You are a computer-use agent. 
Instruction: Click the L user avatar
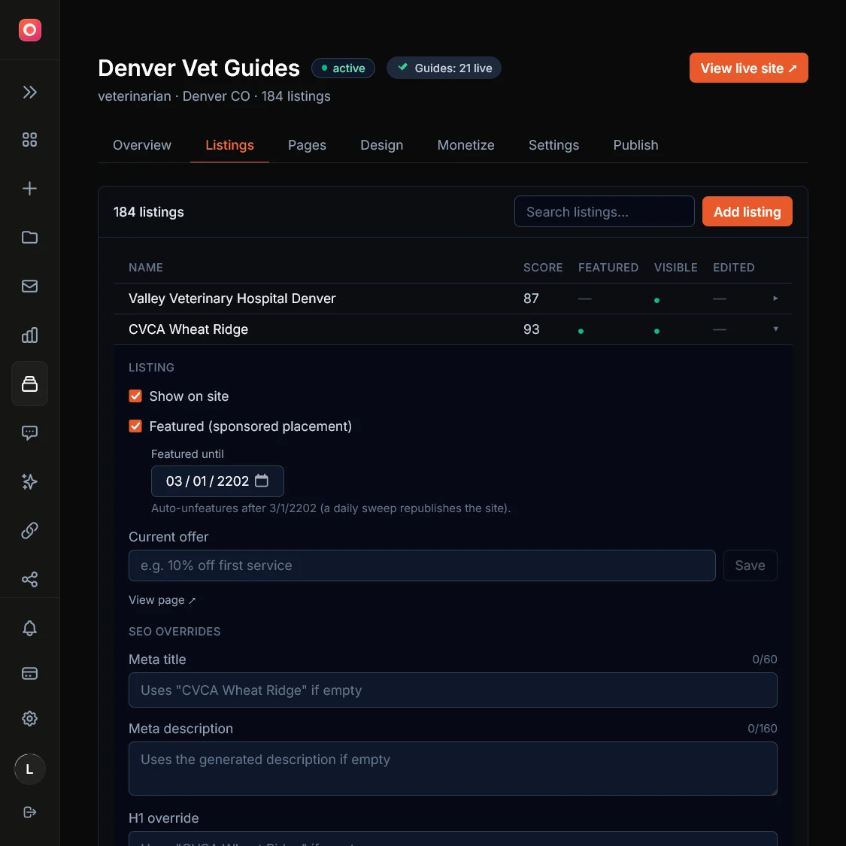coord(29,769)
